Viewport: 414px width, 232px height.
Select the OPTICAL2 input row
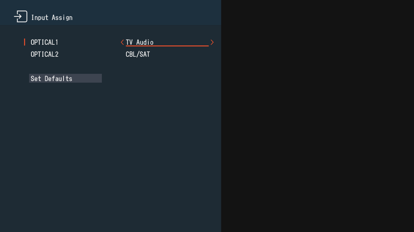(x=44, y=54)
